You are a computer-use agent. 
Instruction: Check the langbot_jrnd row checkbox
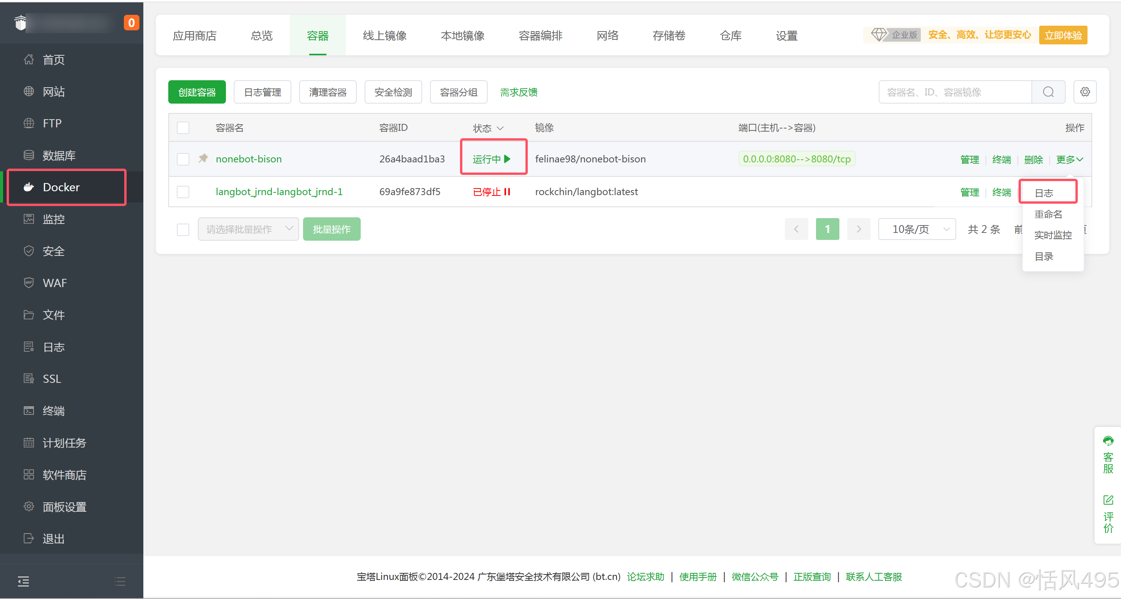tap(183, 192)
